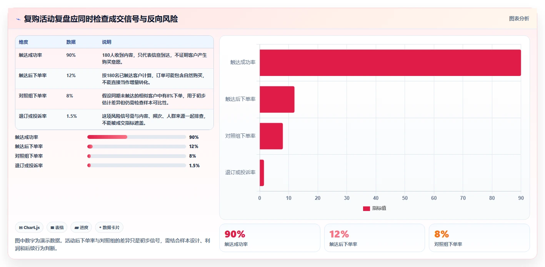Screen dimensions: 545x267
Task: Click 触达成功率 cell in the table
Action: [30, 55]
